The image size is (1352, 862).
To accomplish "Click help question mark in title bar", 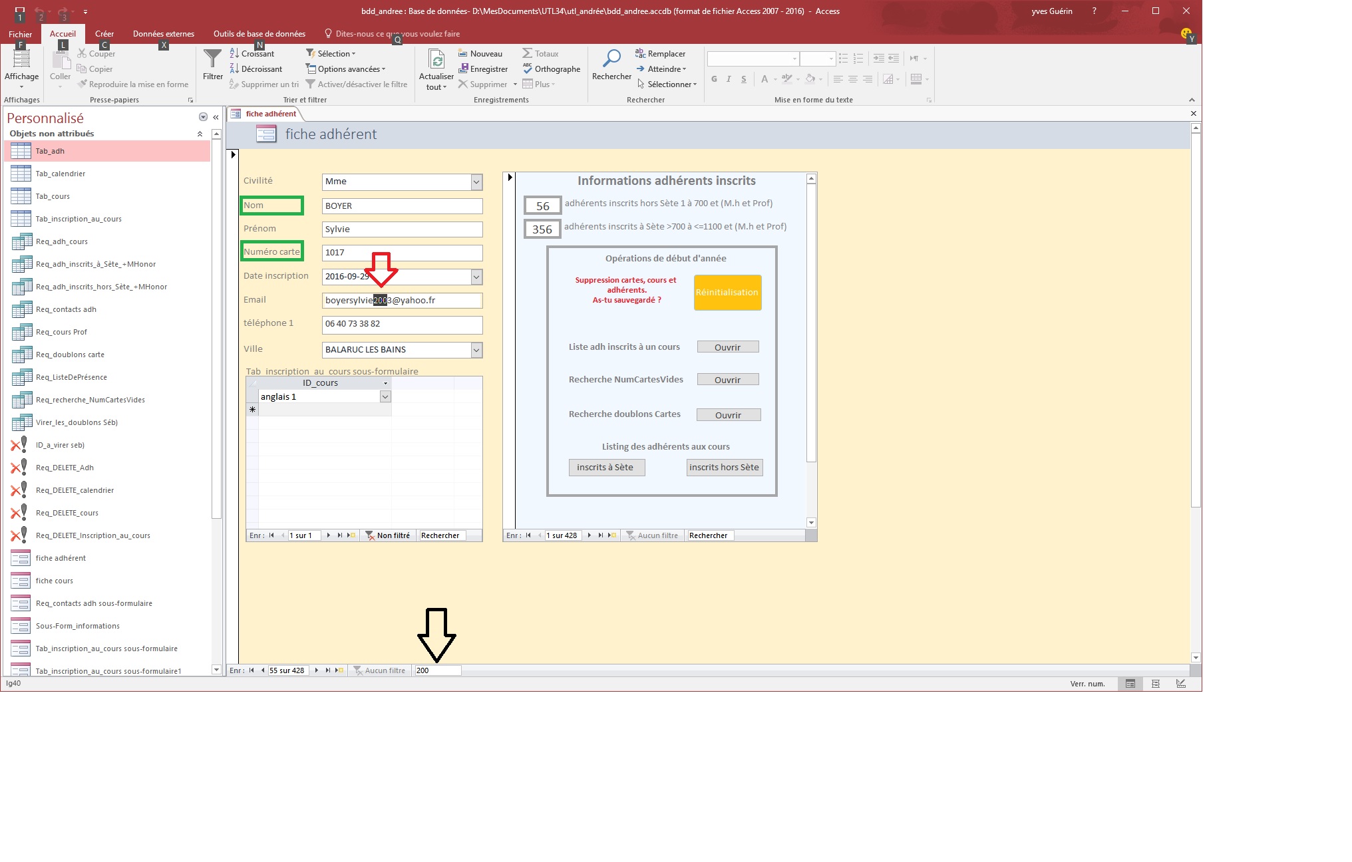I will click(x=1094, y=11).
